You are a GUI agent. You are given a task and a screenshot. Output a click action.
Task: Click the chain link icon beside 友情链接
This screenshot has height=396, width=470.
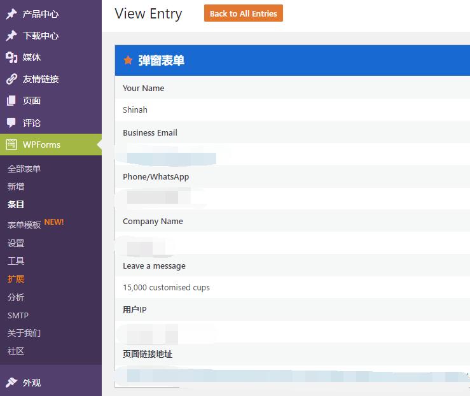click(11, 79)
